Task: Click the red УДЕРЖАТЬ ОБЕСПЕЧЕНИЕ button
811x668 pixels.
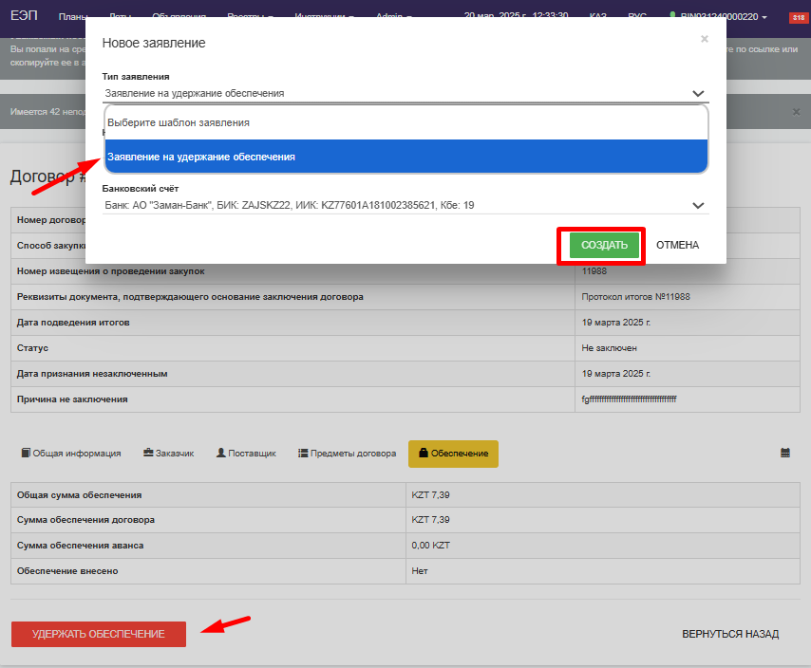Action: click(99, 634)
